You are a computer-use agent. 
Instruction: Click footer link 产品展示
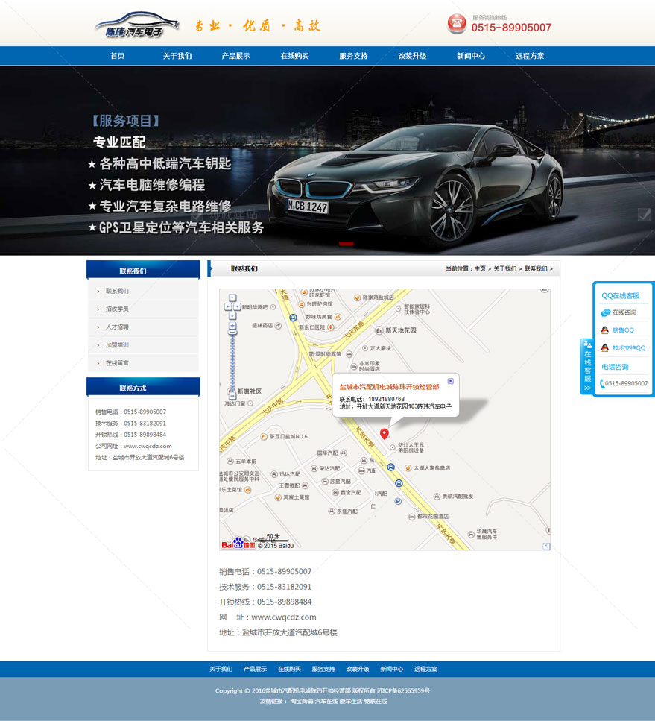(255, 669)
